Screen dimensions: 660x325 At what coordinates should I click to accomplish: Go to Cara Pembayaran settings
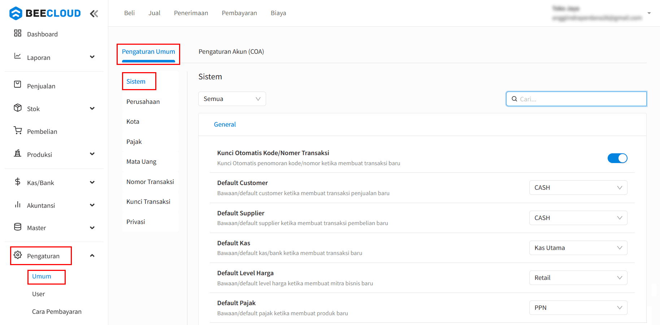coord(57,312)
